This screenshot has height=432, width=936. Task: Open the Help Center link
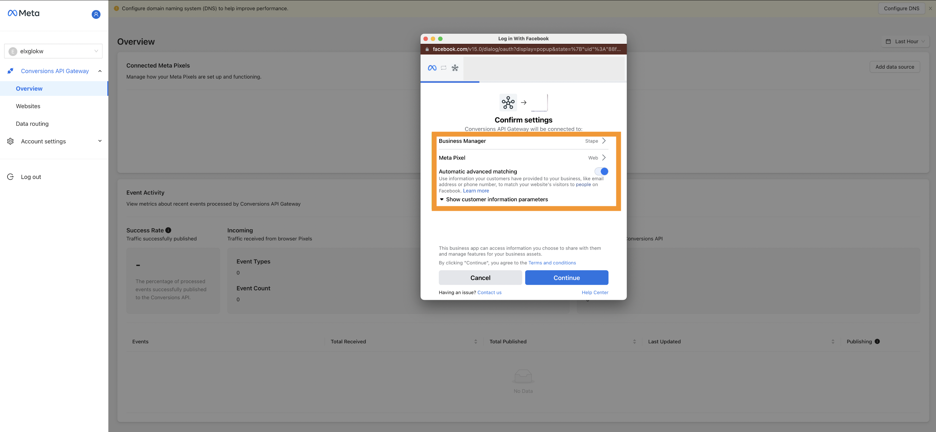tap(595, 293)
